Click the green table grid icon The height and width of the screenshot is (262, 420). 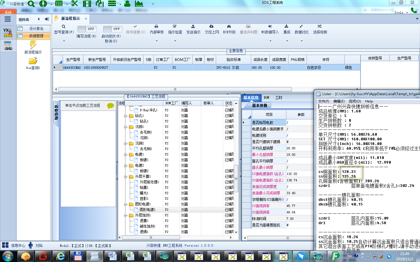pyautogui.click(x=59, y=4)
